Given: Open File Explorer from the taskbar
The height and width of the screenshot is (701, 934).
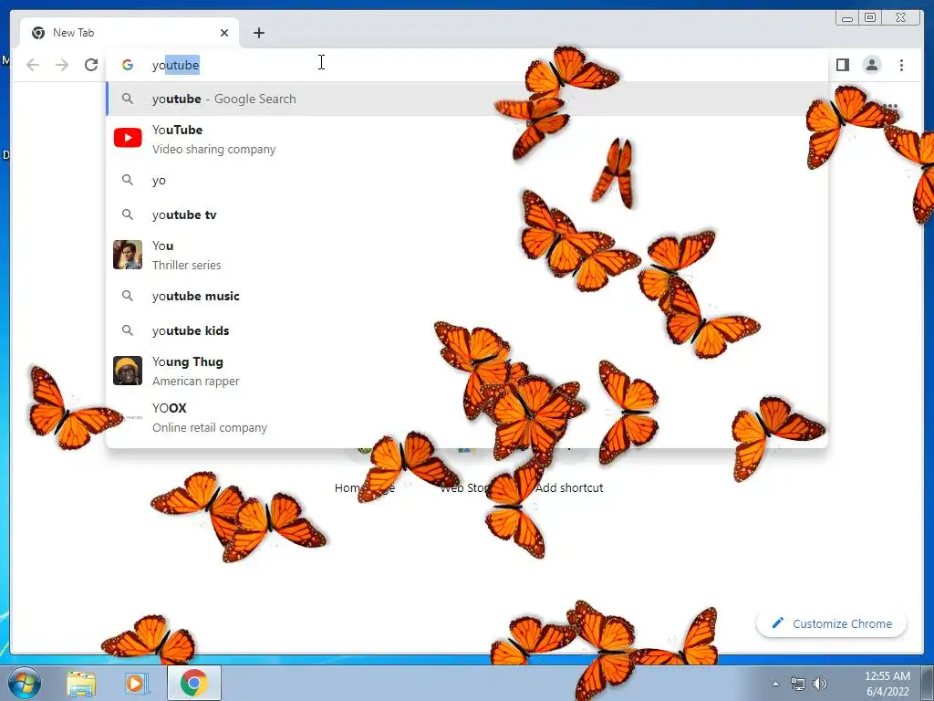Looking at the screenshot, I should (81, 684).
